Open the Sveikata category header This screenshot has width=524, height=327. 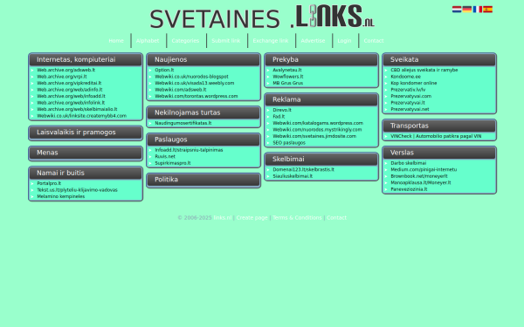pyautogui.click(x=439, y=59)
